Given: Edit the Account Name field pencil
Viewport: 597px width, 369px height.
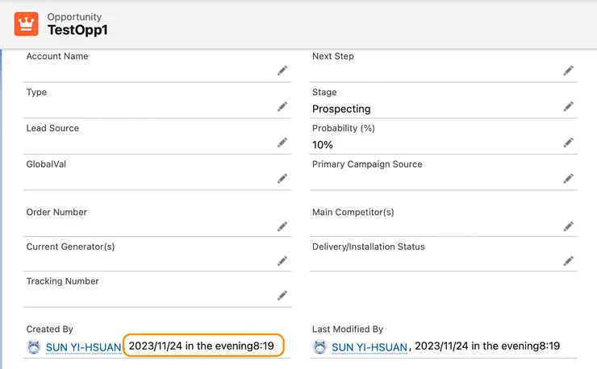Looking at the screenshot, I should click(282, 71).
